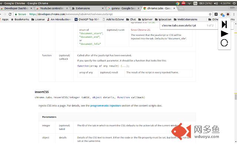Click the 4:38 PM clock
237x148 pixels.
[x=225, y=3]
